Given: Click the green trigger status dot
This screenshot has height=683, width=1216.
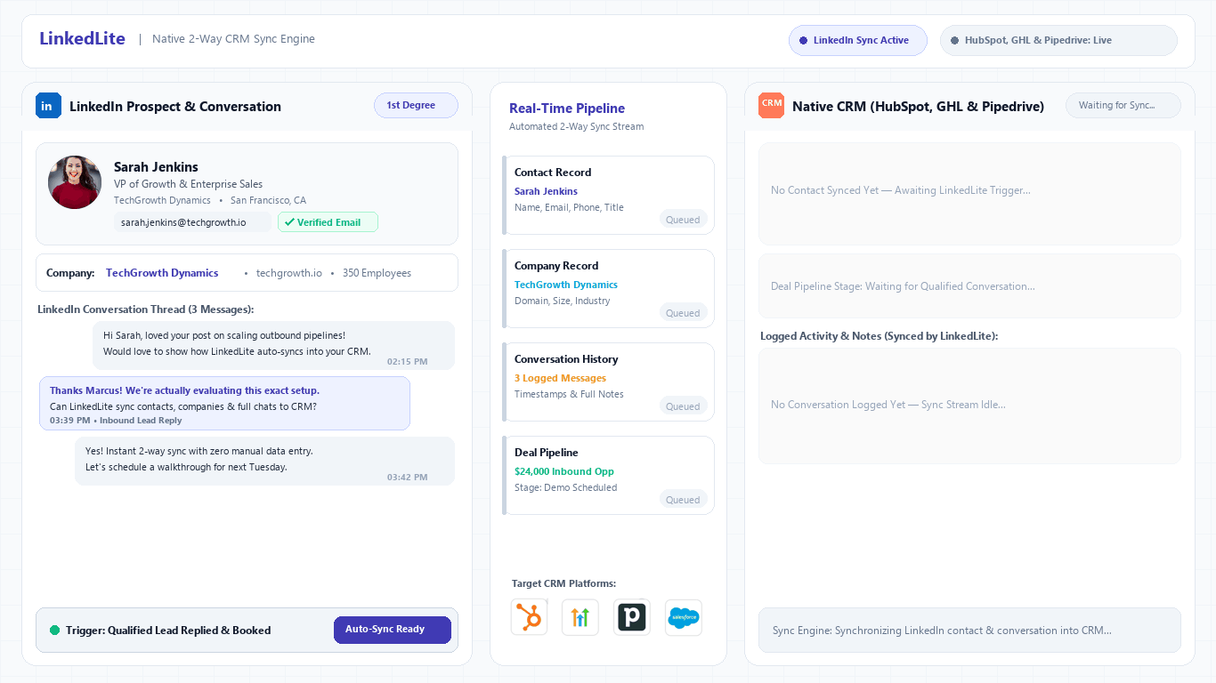Looking at the screenshot, I should [55, 631].
